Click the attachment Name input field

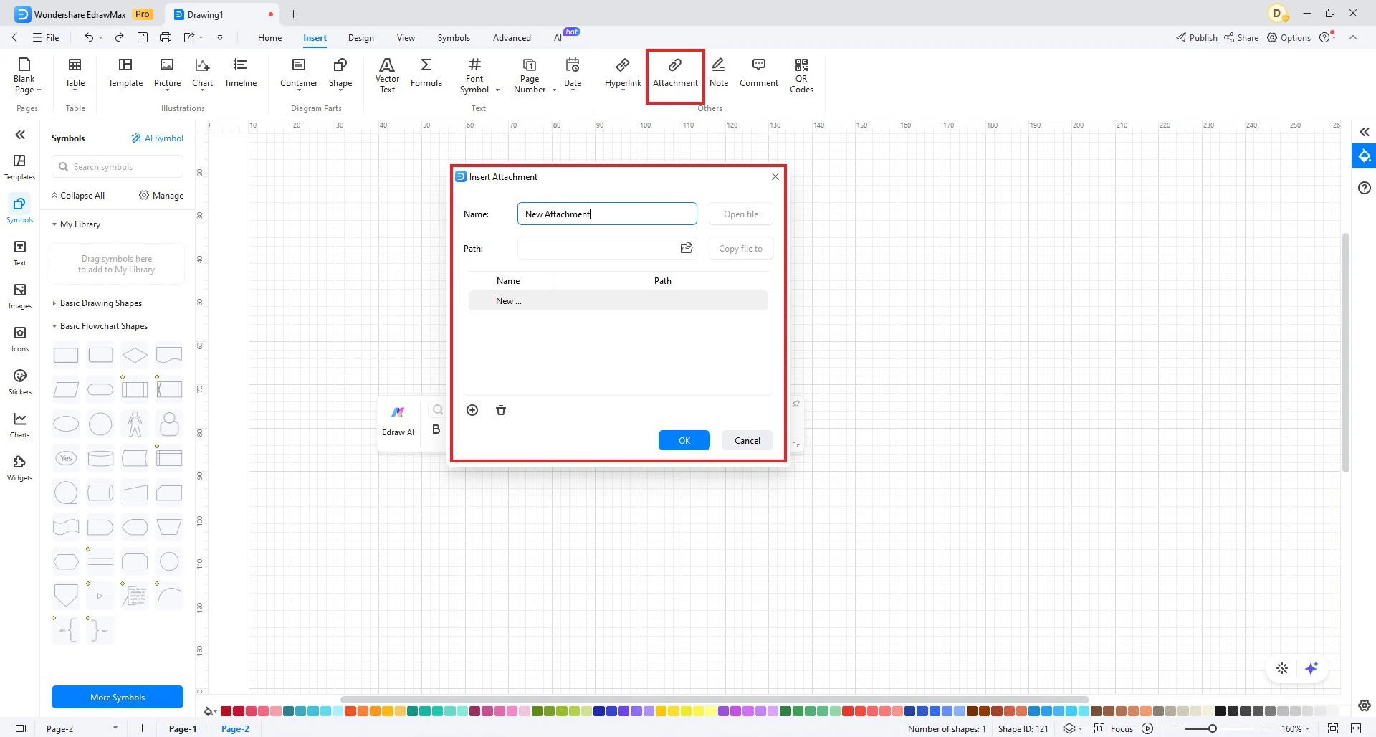pos(607,214)
